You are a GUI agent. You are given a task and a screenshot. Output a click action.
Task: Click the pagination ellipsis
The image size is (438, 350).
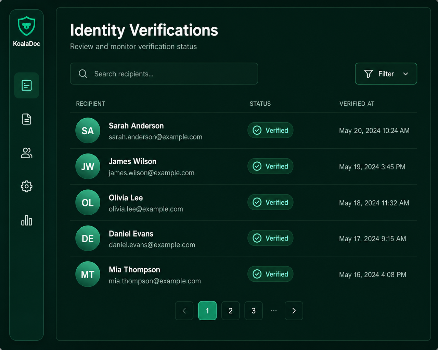[x=274, y=311]
